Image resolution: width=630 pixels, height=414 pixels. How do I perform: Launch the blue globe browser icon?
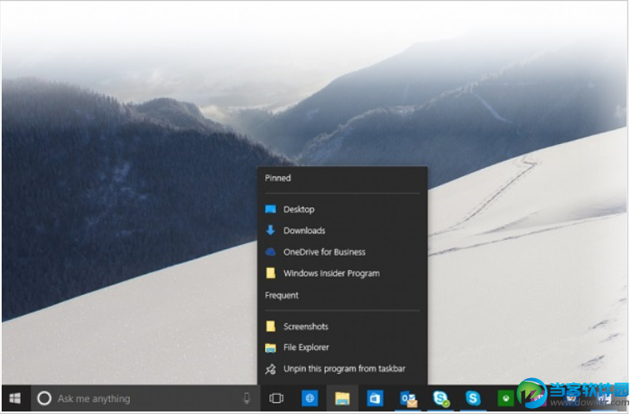[310, 398]
